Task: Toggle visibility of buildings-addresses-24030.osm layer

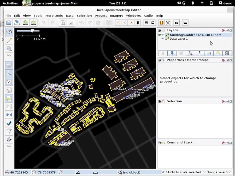Action: coord(162,35)
